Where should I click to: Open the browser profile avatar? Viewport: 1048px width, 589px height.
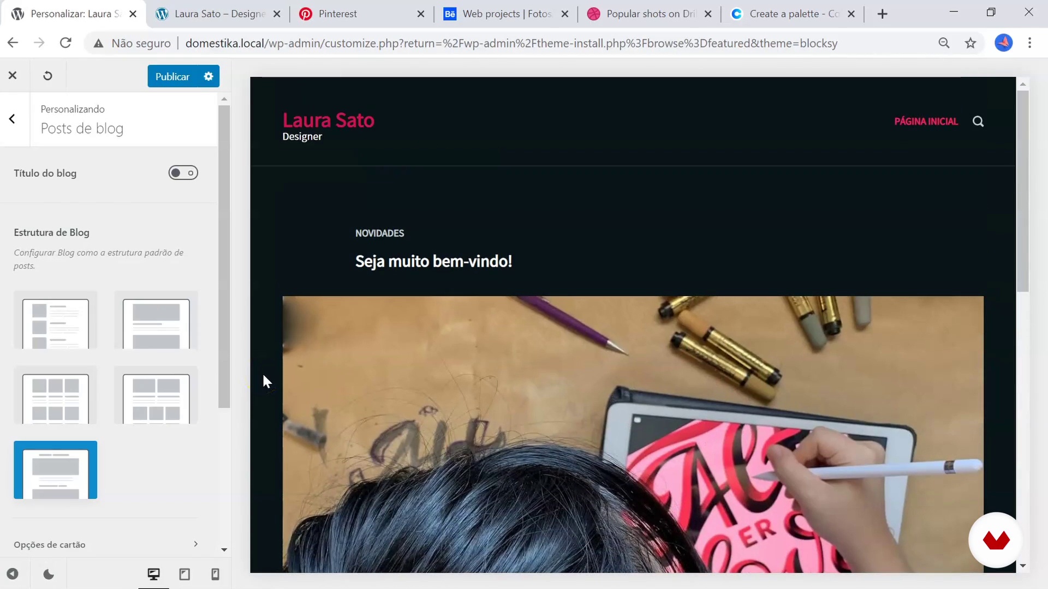[x=1003, y=43]
